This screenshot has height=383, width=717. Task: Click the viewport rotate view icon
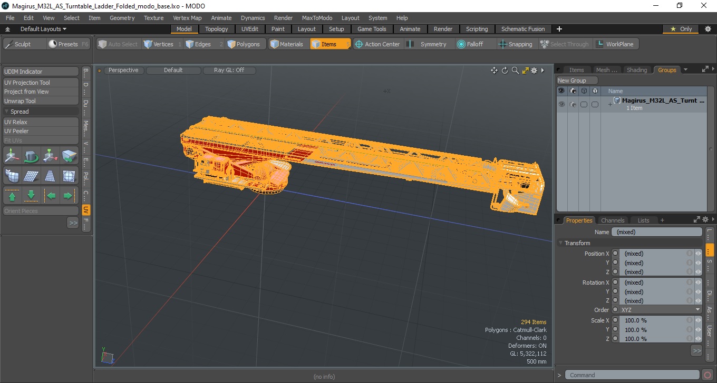tap(505, 70)
